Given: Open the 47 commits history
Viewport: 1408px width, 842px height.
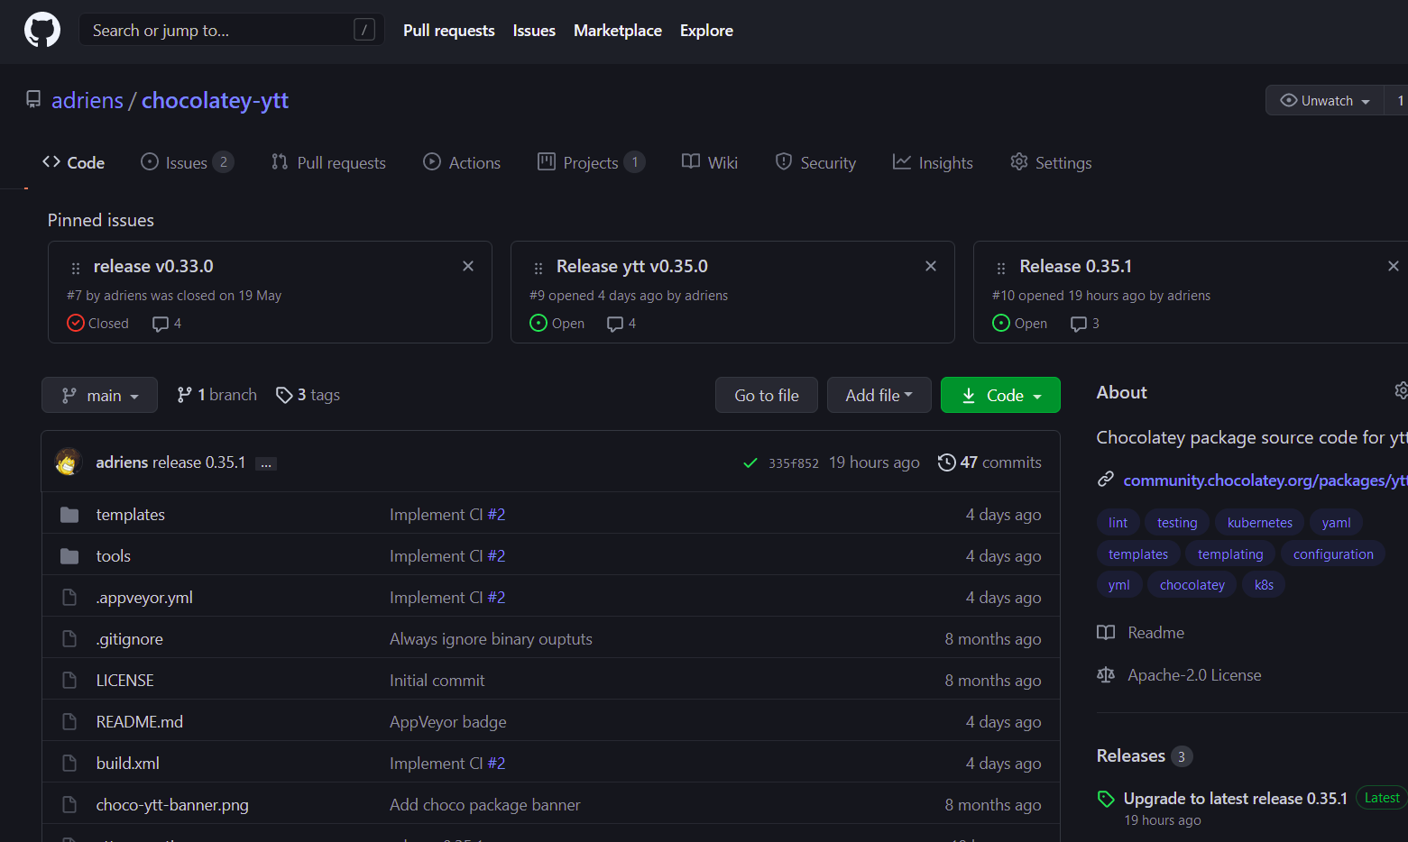Looking at the screenshot, I should coord(989,462).
